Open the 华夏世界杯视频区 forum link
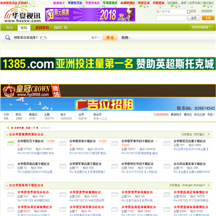 [x=85, y=192]
